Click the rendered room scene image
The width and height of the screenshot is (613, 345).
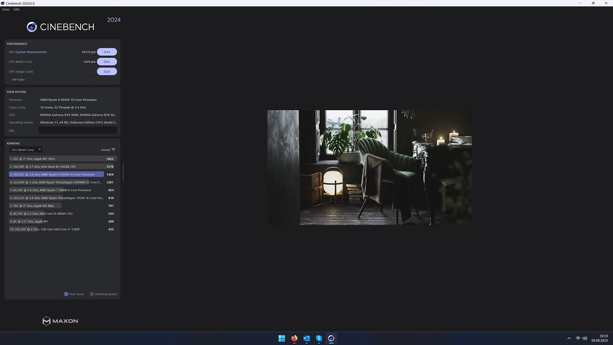(369, 167)
